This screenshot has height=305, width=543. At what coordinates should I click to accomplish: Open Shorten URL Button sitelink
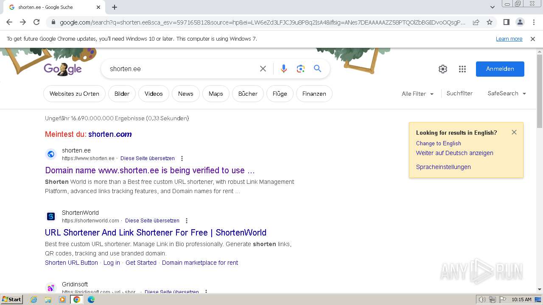click(x=71, y=263)
